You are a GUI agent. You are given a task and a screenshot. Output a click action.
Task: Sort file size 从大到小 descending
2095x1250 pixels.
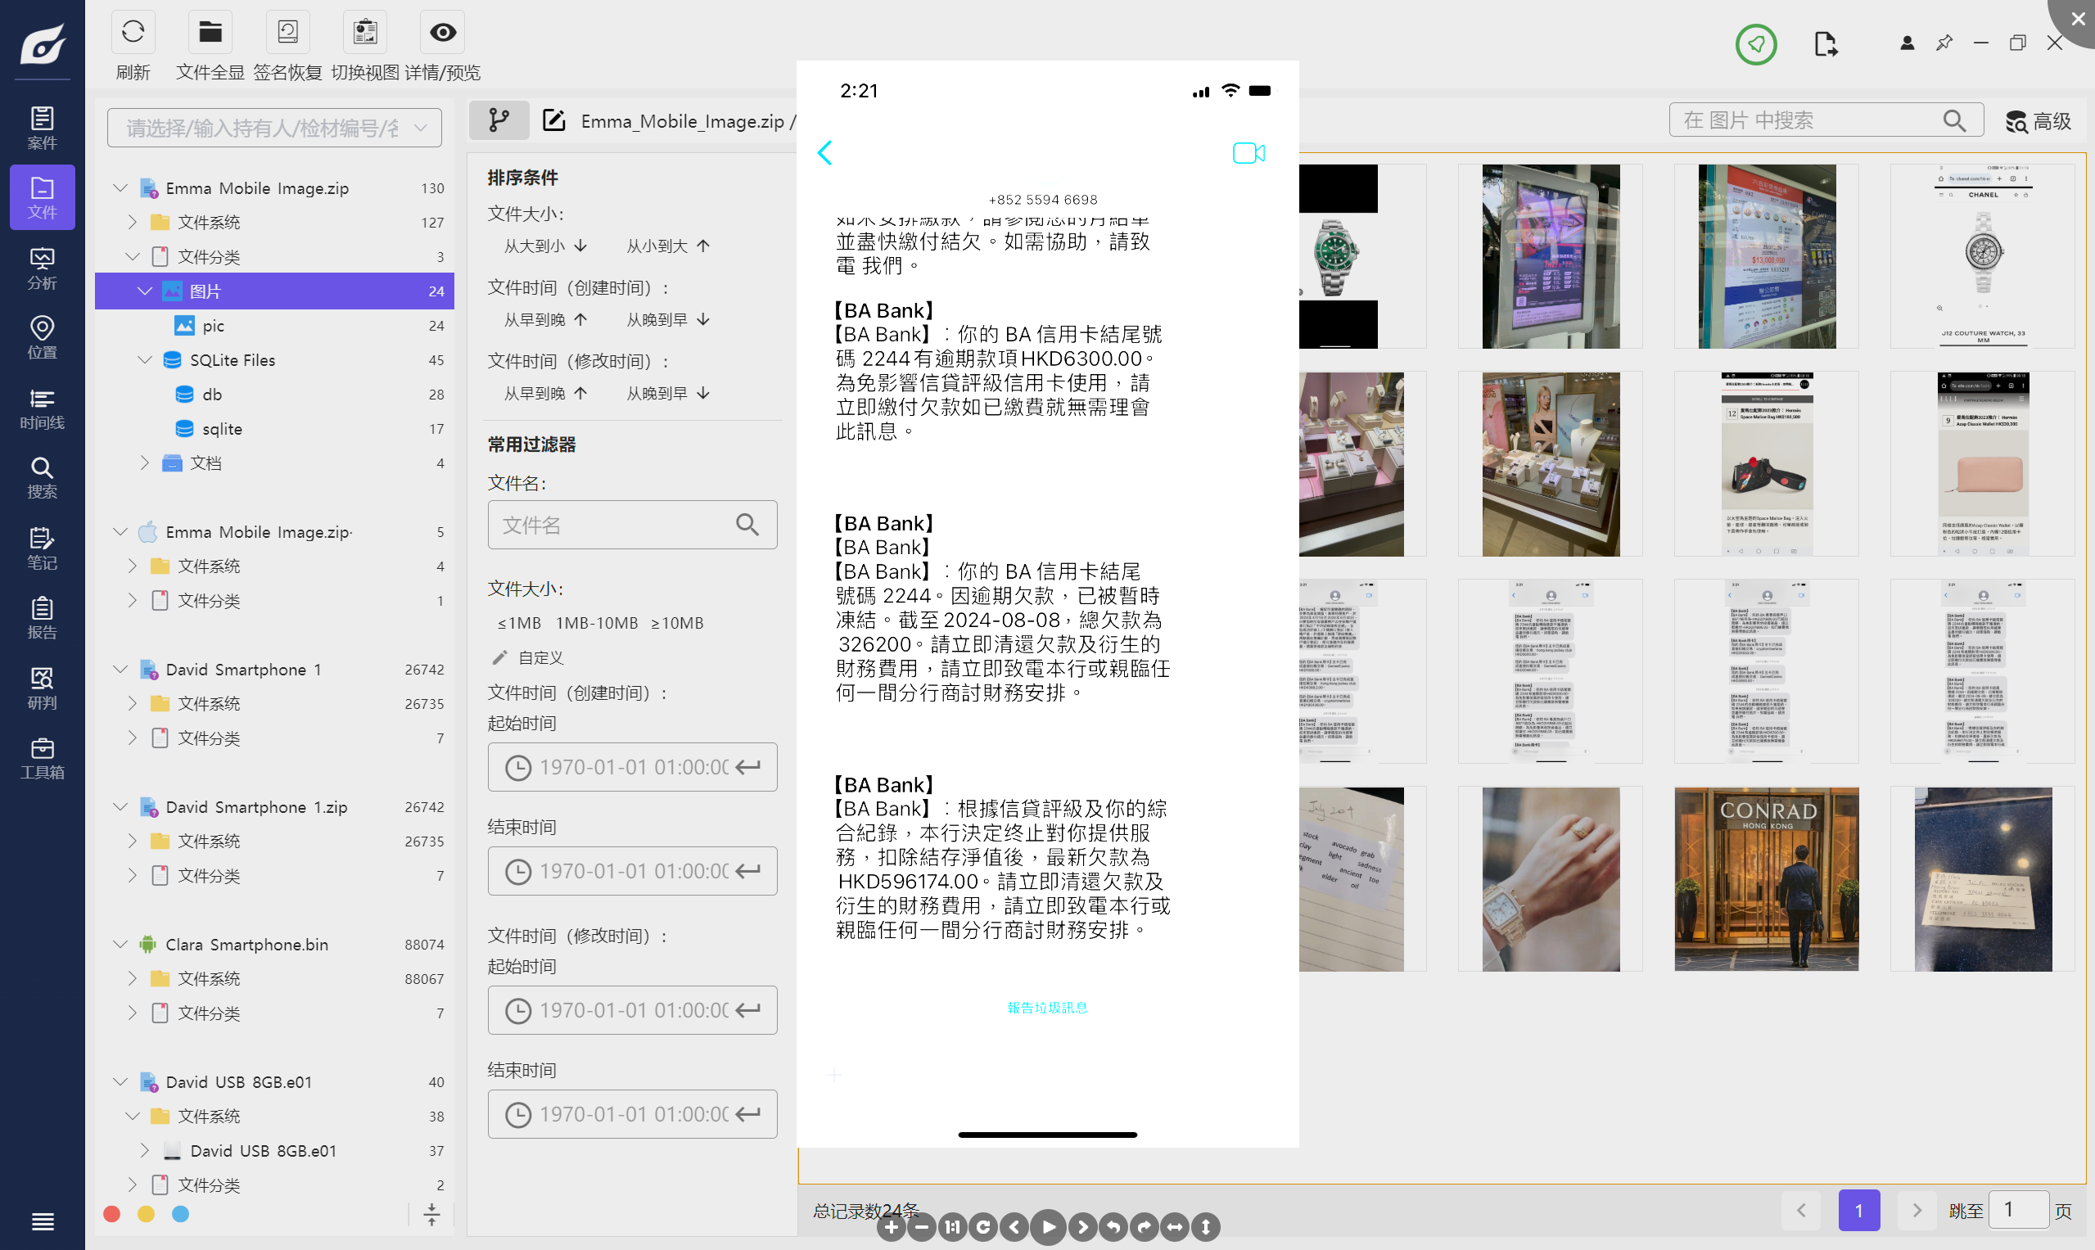coord(545,246)
